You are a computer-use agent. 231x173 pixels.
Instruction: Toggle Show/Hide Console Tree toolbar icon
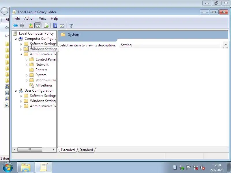point(38,26)
